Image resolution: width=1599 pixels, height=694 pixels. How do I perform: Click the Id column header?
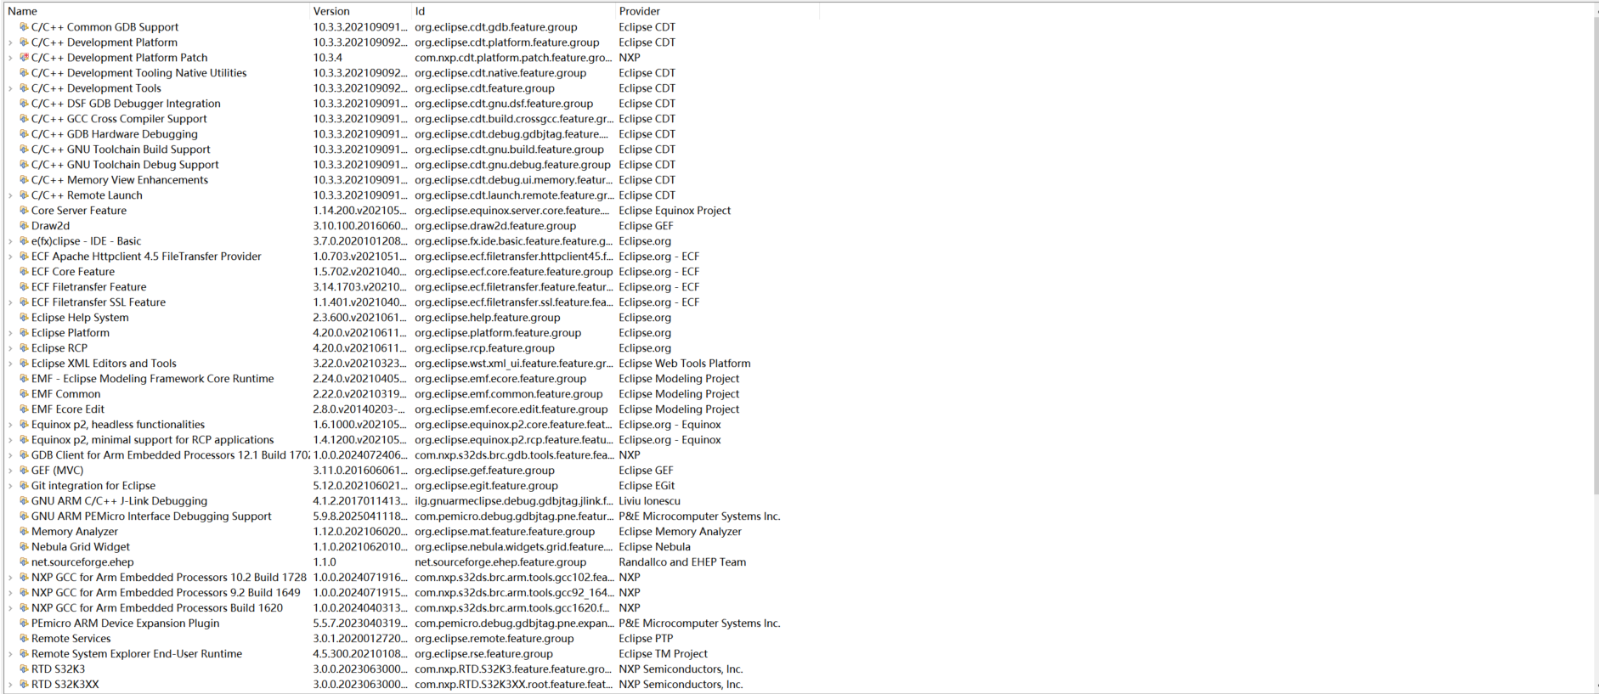[513, 11]
